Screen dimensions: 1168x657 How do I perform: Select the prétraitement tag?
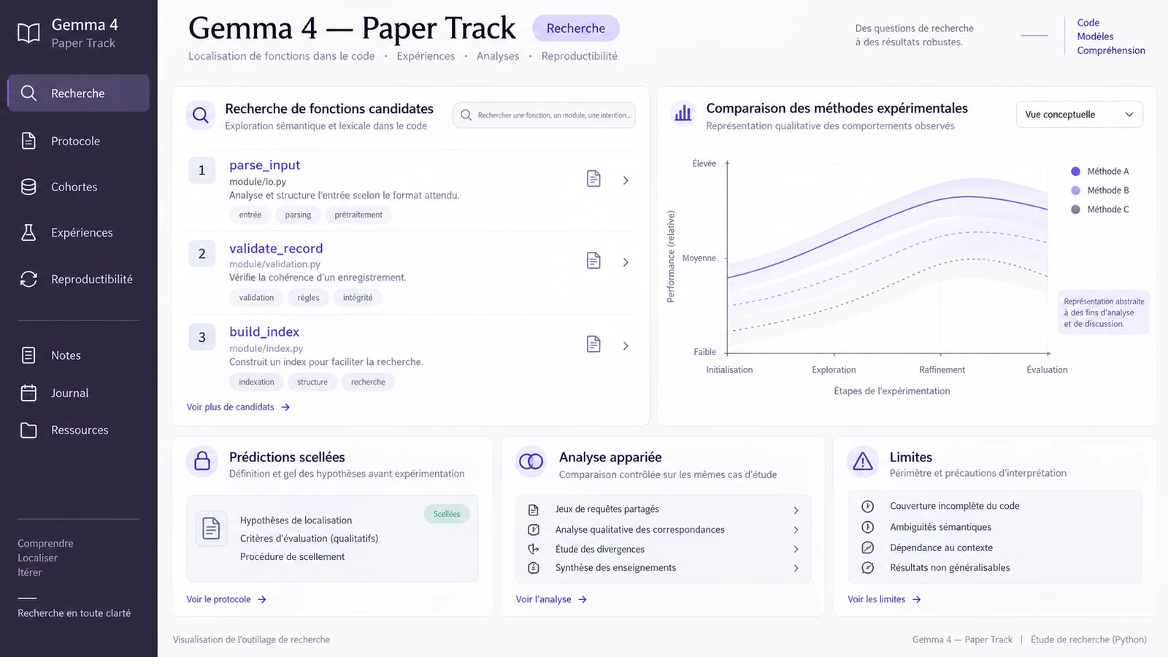(358, 215)
